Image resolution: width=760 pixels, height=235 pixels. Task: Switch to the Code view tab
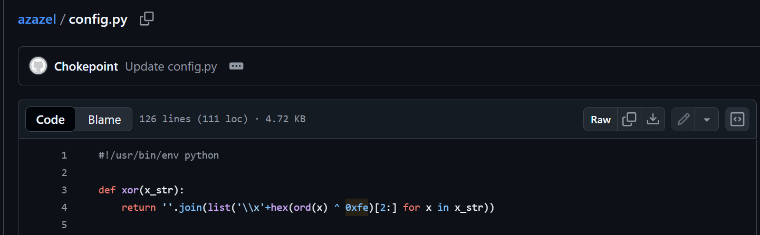(x=51, y=119)
